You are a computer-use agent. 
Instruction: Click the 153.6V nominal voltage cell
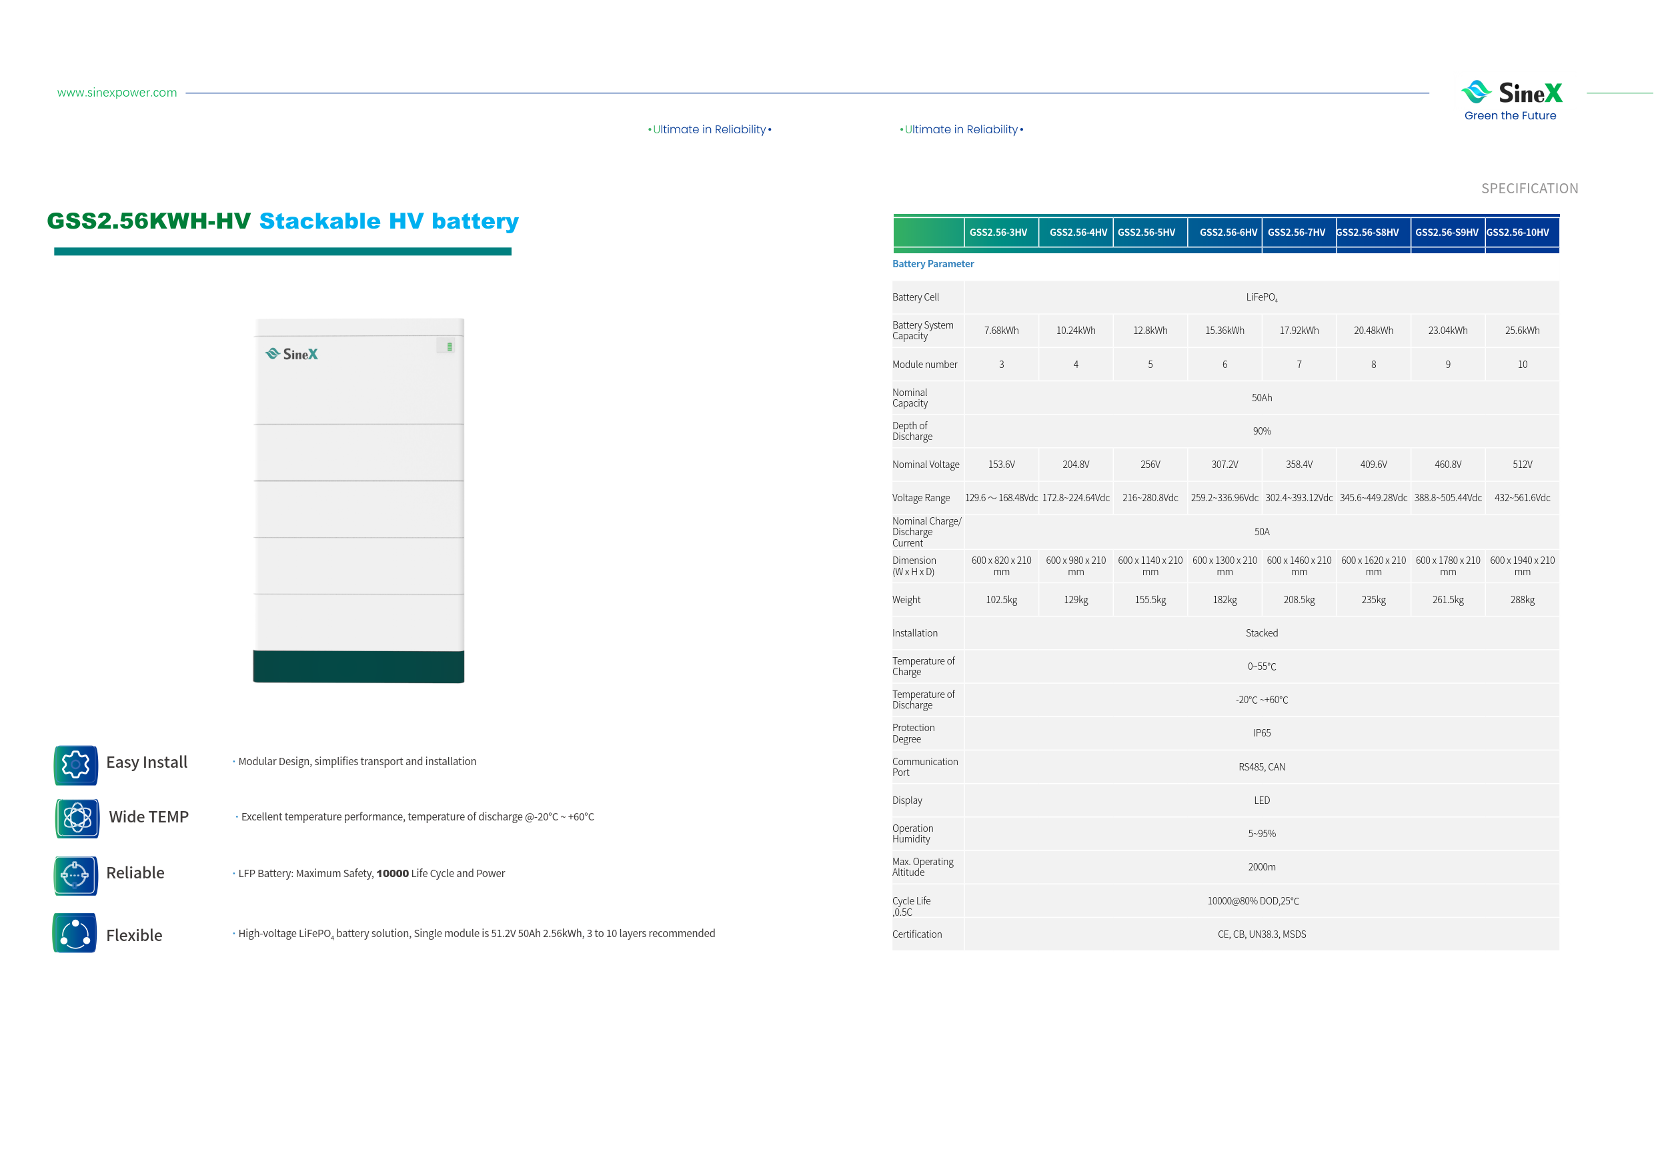click(x=1001, y=465)
